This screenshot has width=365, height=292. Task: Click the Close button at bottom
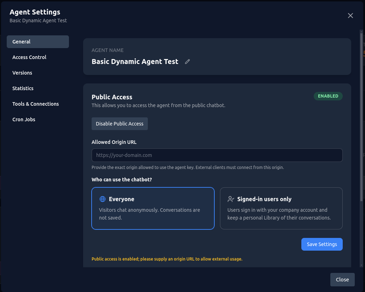[342, 280]
